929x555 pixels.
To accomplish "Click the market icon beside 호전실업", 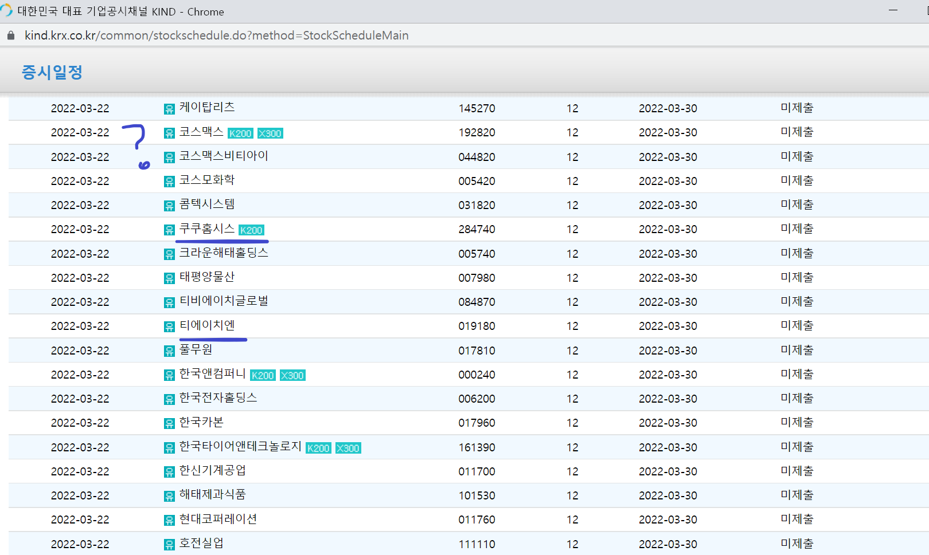I will tap(169, 545).
